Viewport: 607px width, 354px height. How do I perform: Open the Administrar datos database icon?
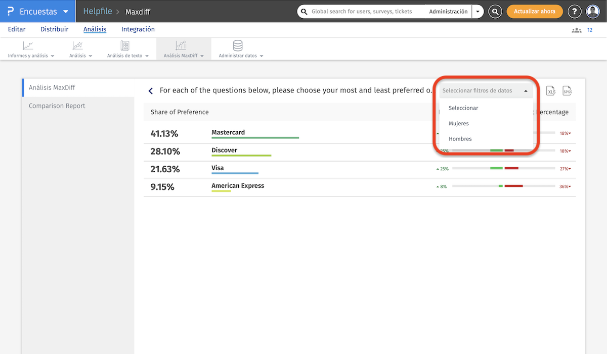[x=238, y=46]
